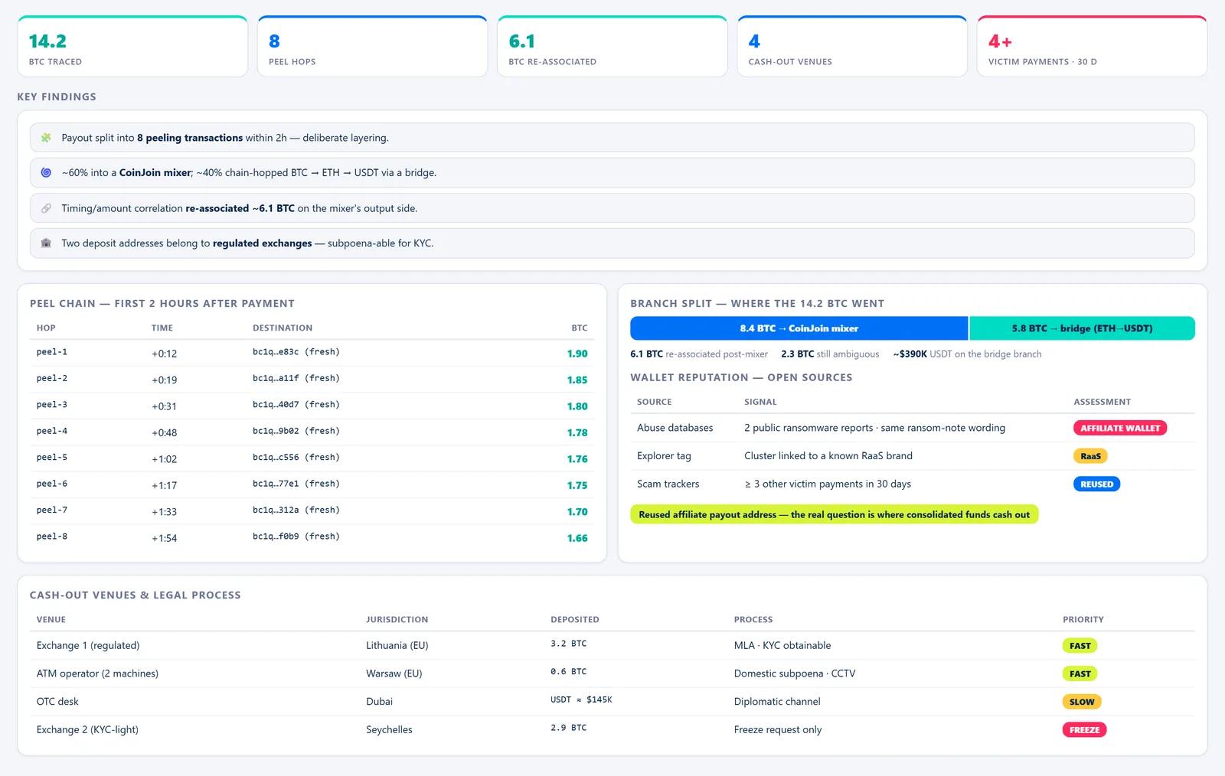Image resolution: width=1225 pixels, height=776 pixels.
Task: Open the 6.1 BTC RE-ASSOCIATED stat card
Action: [612, 47]
